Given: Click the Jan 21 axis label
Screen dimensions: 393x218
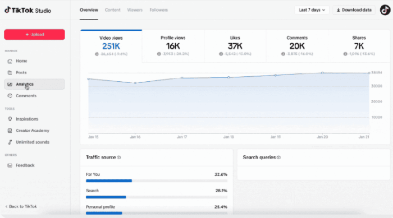Looking at the screenshot, I should coord(364,137).
